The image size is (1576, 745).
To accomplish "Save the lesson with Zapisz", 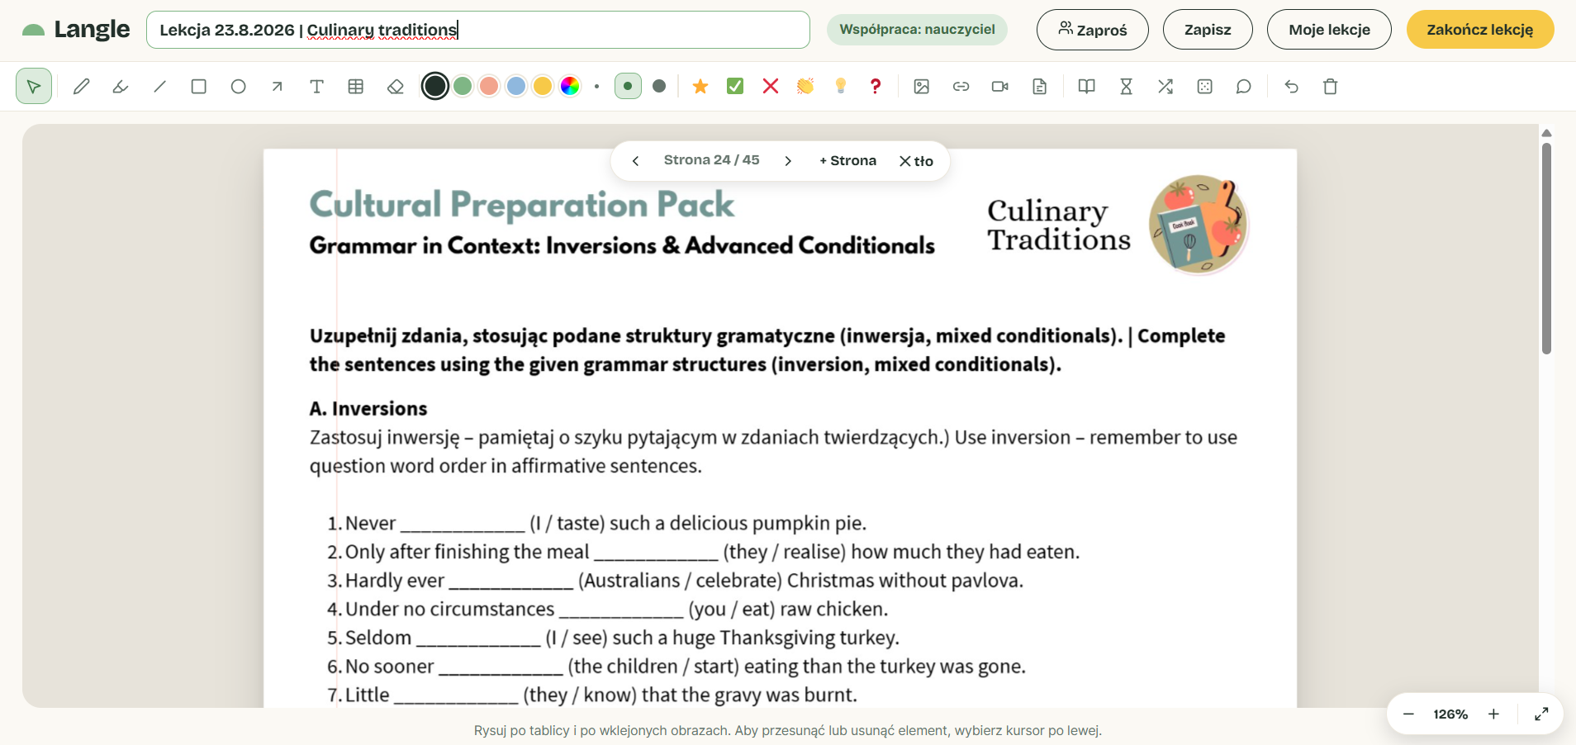I will (x=1208, y=30).
